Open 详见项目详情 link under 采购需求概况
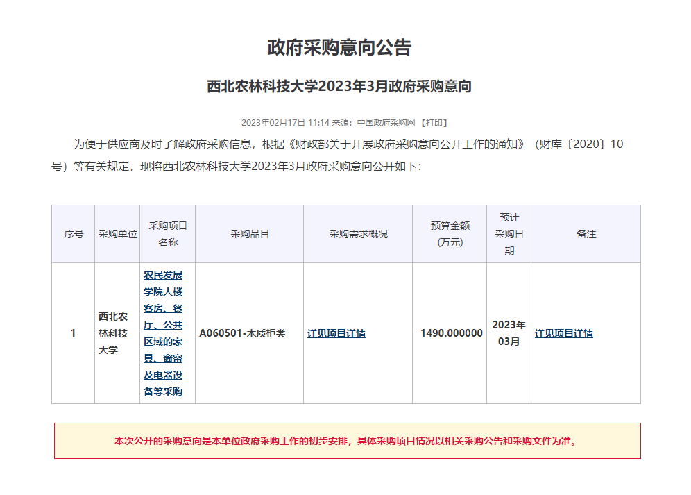The height and width of the screenshot is (495, 691). click(336, 333)
